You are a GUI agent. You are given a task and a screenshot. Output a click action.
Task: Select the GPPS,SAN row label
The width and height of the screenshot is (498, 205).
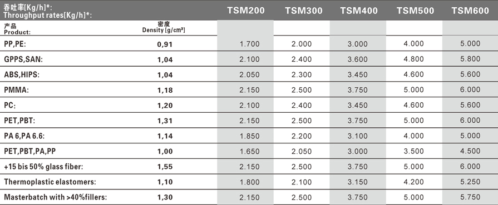pos(23,59)
